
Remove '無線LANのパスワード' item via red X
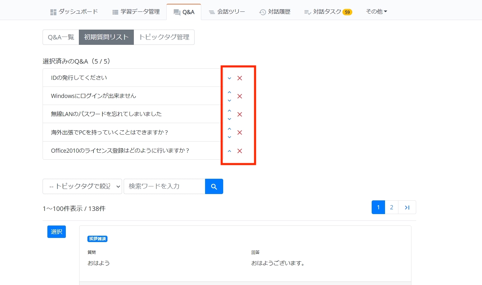pos(240,114)
